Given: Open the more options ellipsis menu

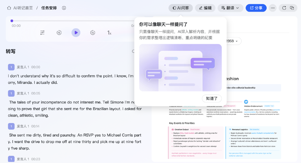Looking at the screenshot, I should [x=273, y=8].
